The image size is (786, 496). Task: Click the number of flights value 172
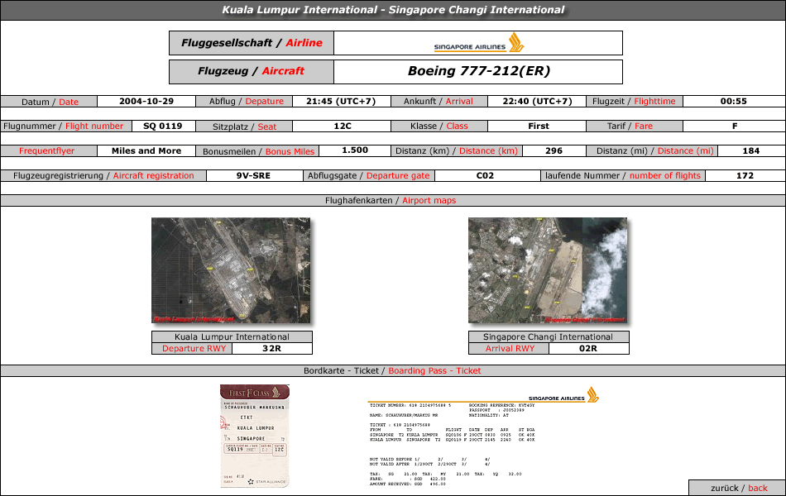745,176
